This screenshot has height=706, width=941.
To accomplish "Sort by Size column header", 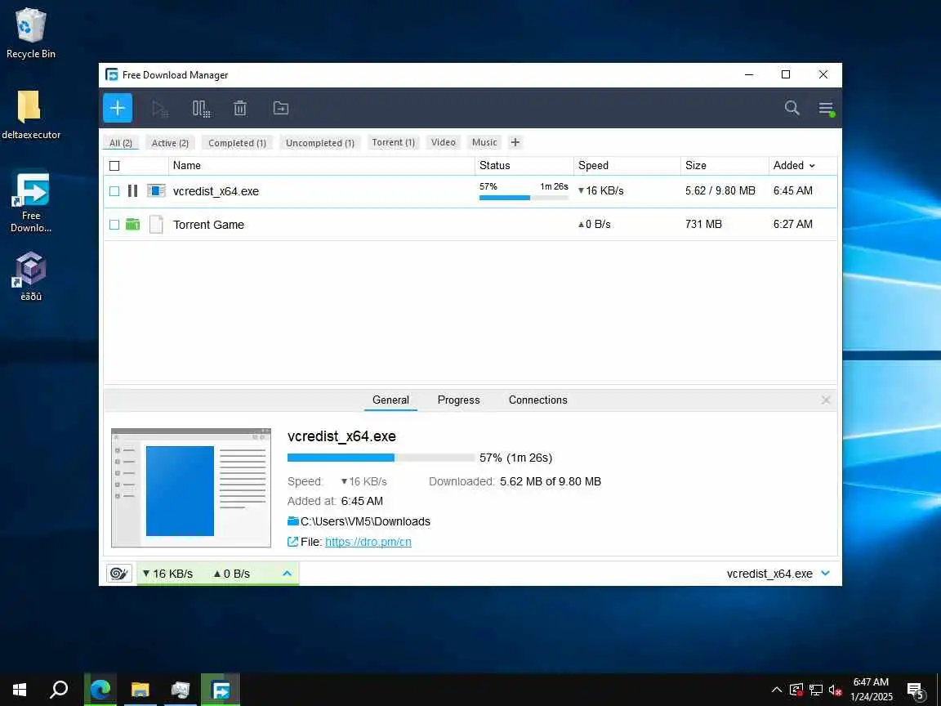I will coord(696,165).
